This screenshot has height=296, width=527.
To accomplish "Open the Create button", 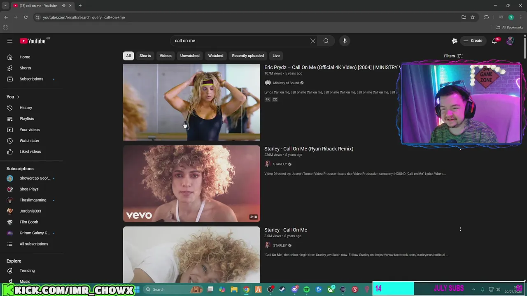I will click(473, 41).
